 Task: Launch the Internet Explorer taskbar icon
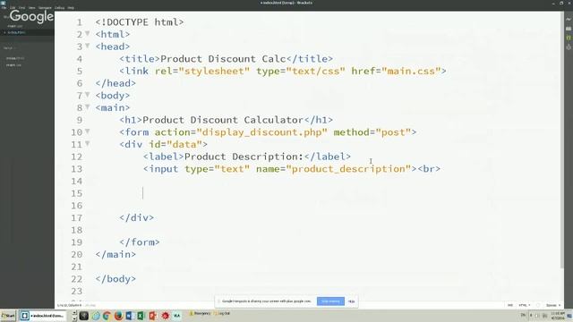[96, 316]
